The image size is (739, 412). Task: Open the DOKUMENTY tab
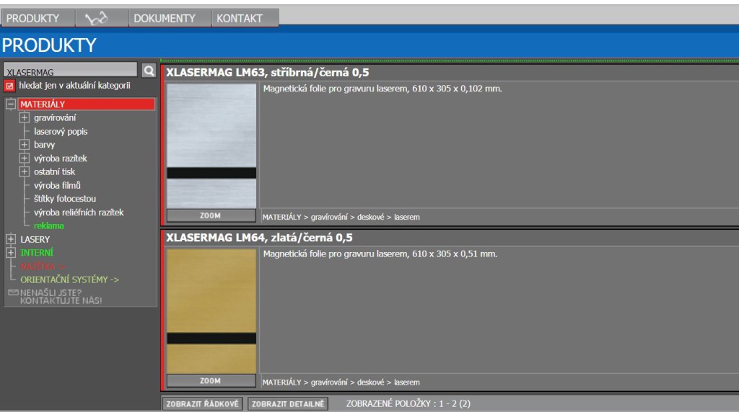pos(164,18)
